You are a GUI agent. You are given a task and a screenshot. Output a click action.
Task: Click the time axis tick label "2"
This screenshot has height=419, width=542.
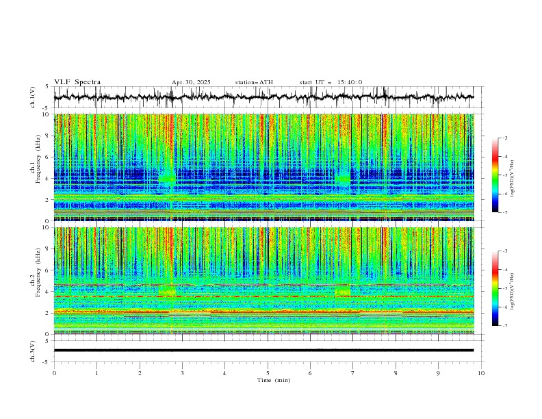[x=140, y=373]
